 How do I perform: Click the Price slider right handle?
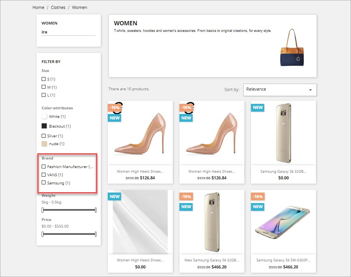[95, 234]
